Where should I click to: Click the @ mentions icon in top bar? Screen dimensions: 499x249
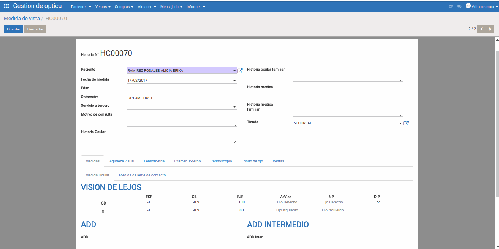[451, 6]
